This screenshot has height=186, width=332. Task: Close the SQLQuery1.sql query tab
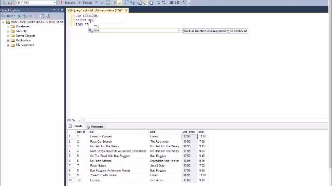pyautogui.click(x=126, y=10)
